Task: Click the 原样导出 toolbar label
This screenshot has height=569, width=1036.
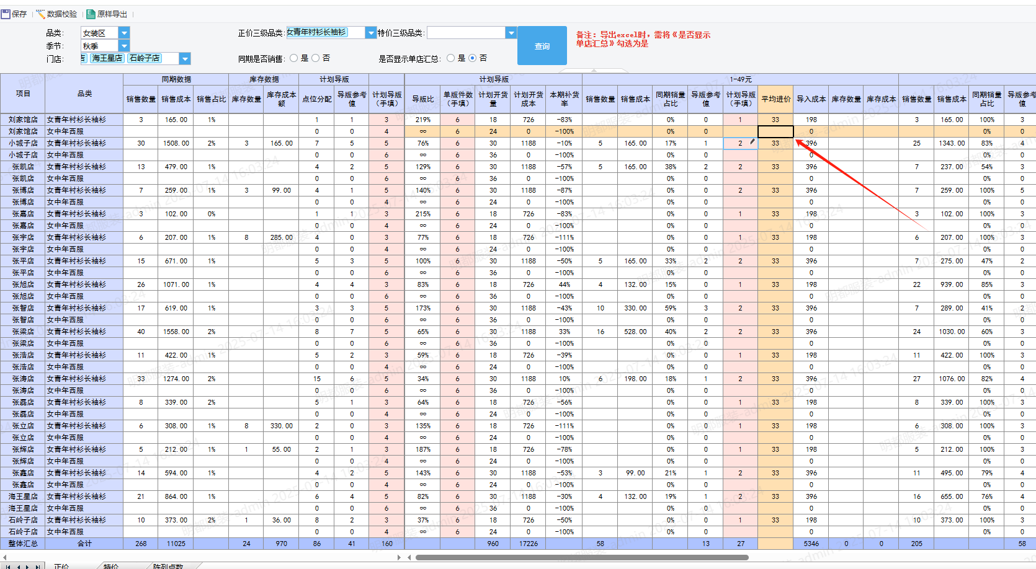Action: tap(112, 14)
